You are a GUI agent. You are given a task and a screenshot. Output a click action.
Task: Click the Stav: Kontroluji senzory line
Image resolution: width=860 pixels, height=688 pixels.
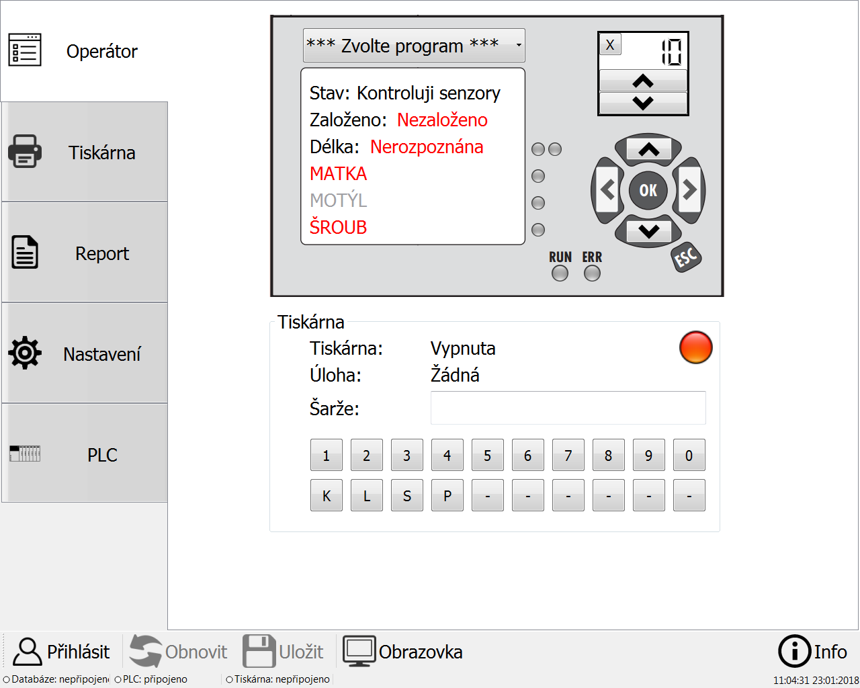point(405,93)
